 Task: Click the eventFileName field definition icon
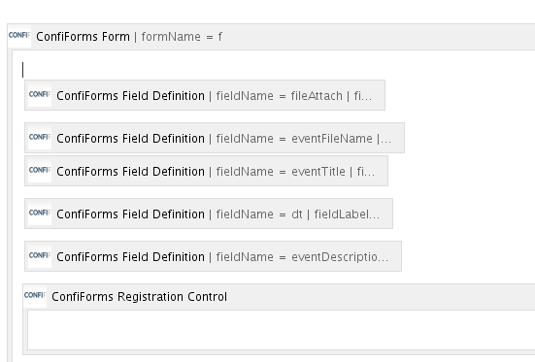click(x=40, y=138)
